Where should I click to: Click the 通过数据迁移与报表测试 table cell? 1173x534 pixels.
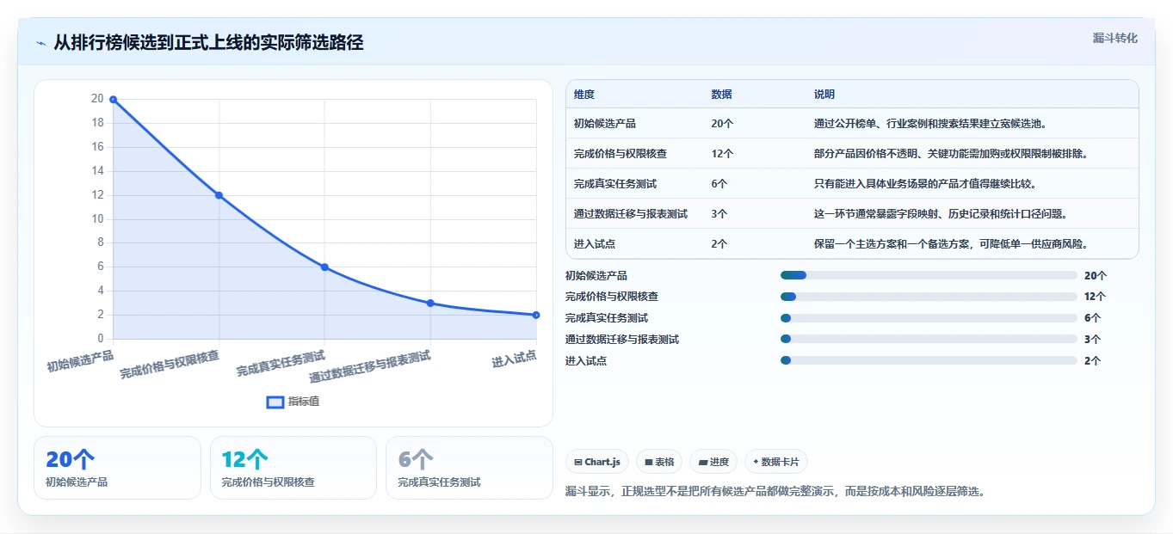631,214
